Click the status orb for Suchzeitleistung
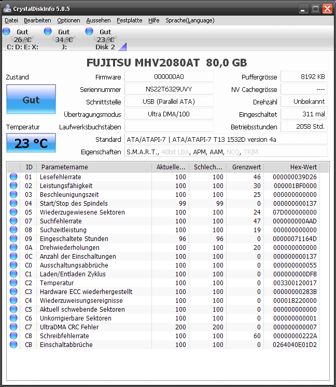The height and width of the screenshot is (387, 336). tap(13, 230)
